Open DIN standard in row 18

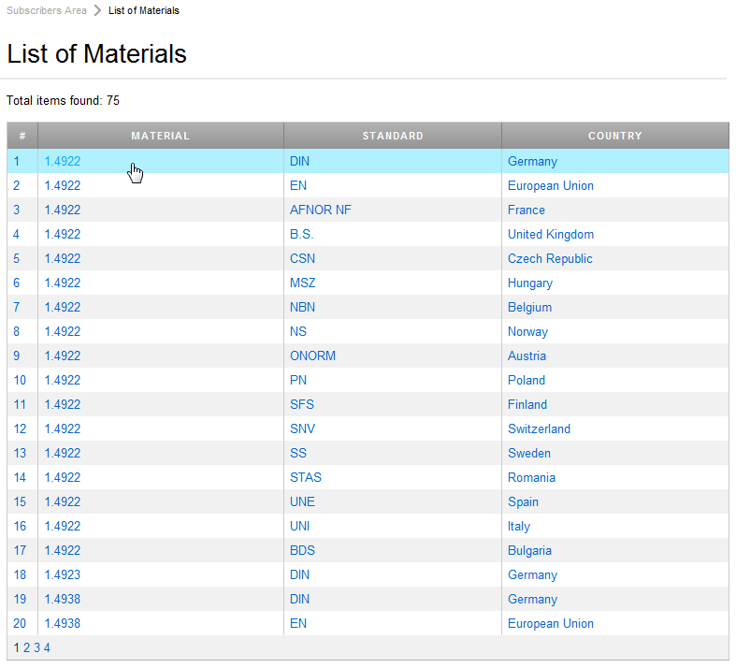[x=299, y=575]
